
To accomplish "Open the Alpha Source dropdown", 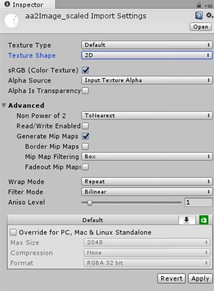I will click(147, 80).
